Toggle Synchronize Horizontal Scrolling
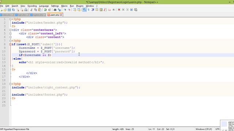 tap(79, 10)
